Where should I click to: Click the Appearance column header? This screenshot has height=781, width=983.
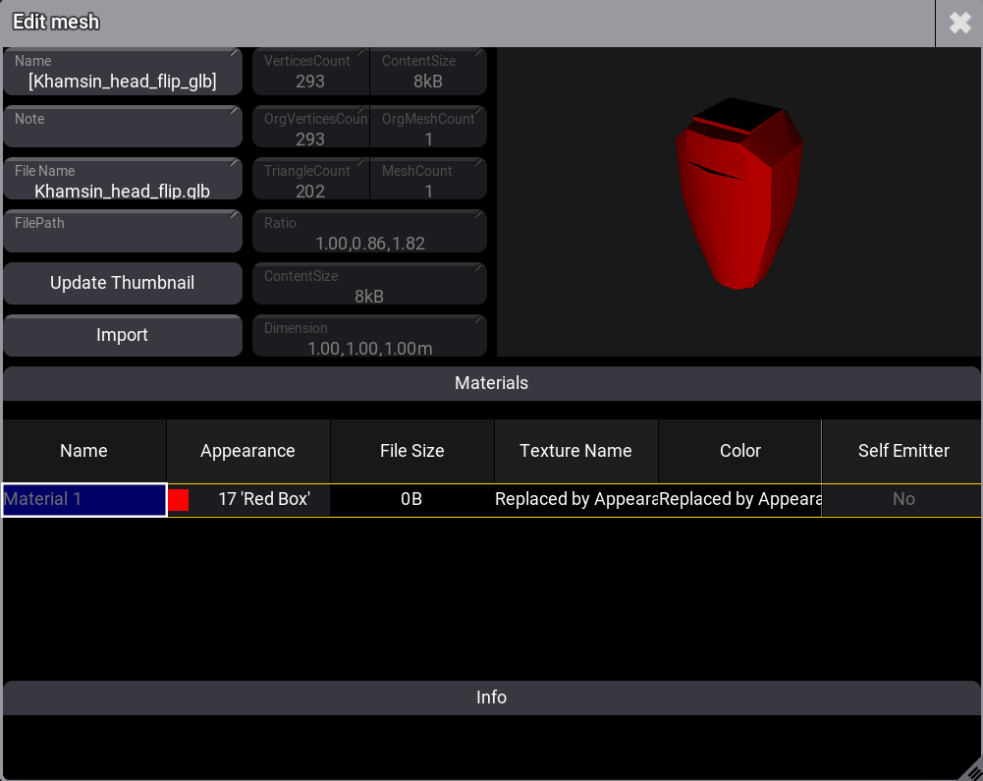(248, 450)
